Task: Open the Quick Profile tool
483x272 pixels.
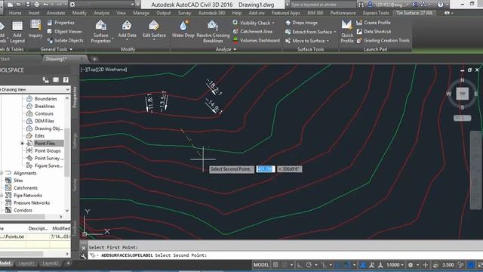Action: click(x=347, y=31)
